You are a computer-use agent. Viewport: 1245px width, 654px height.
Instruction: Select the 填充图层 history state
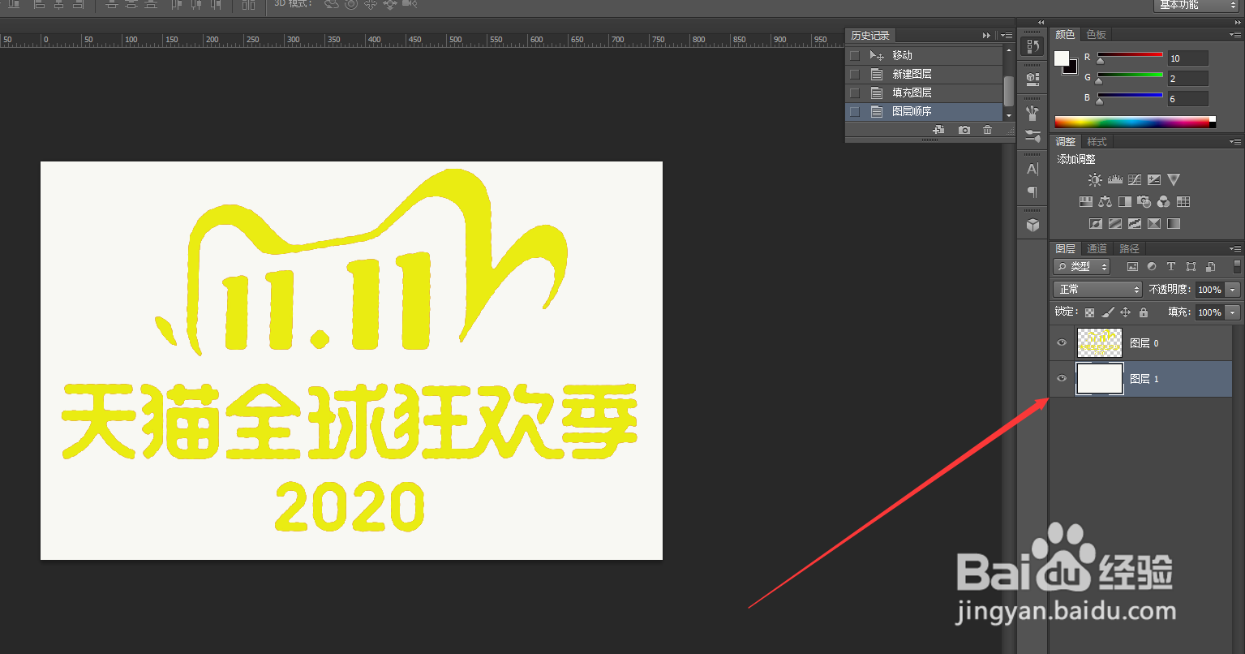coord(924,93)
